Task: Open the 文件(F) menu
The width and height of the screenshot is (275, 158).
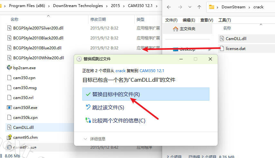Action: point(171,20)
